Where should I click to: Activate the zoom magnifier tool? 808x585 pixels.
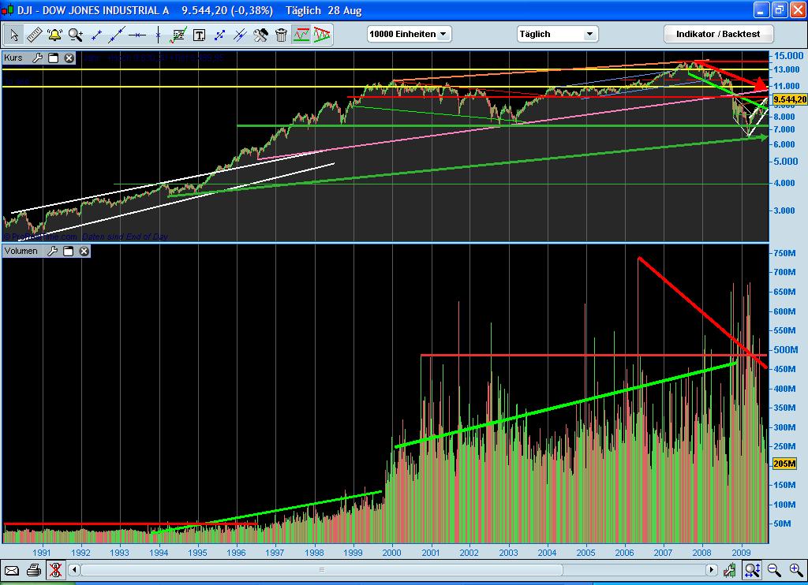(x=74, y=35)
